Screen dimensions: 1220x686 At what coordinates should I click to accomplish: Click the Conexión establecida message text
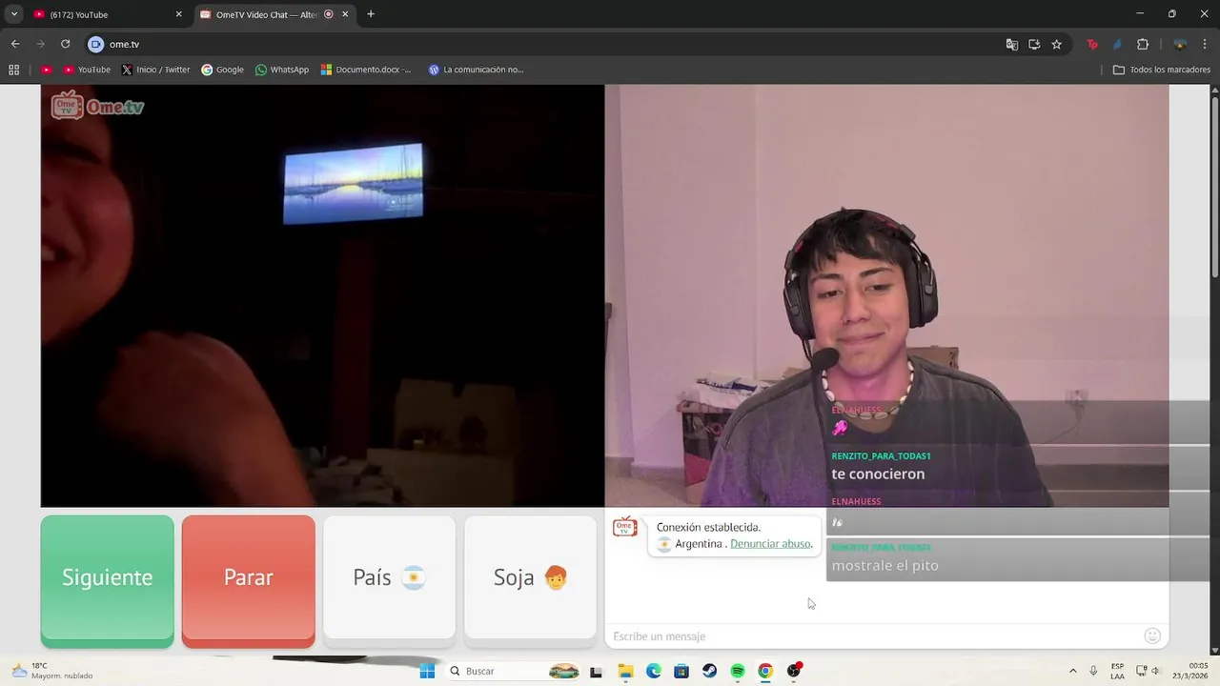point(708,527)
